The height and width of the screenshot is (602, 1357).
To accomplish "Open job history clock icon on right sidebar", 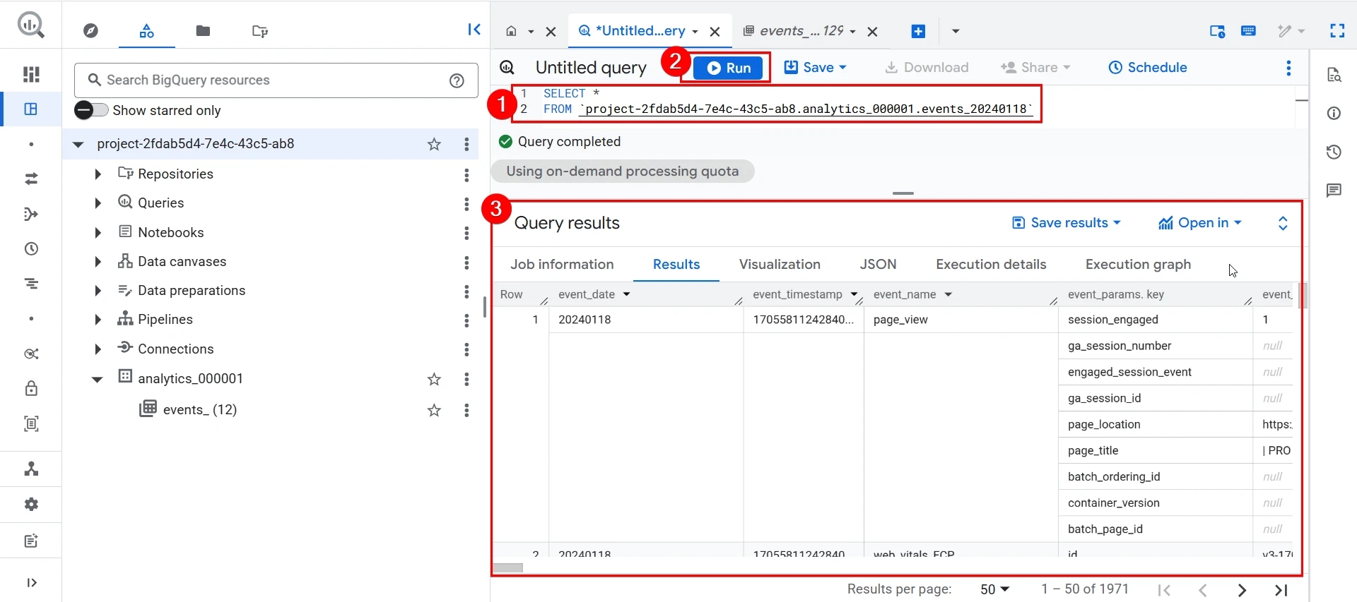I will (x=1334, y=152).
